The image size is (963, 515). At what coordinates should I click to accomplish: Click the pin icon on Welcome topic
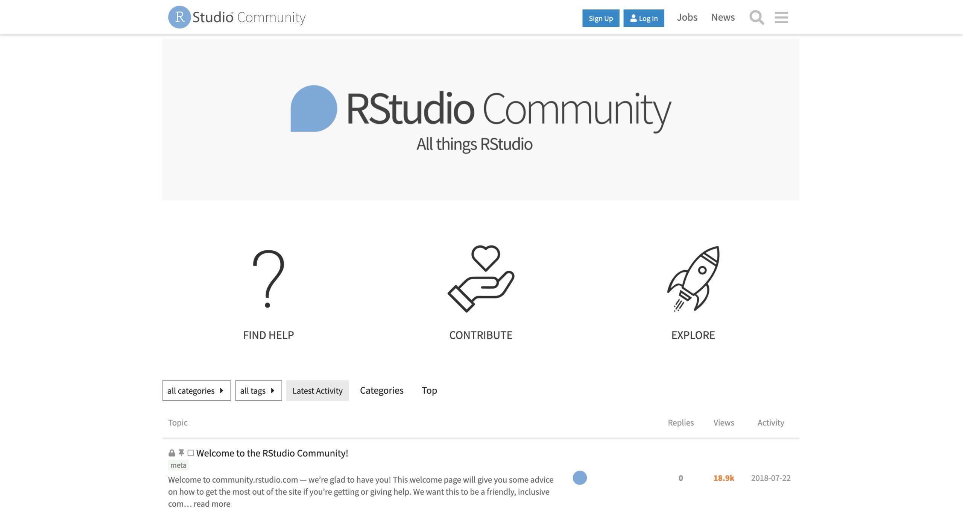click(181, 453)
